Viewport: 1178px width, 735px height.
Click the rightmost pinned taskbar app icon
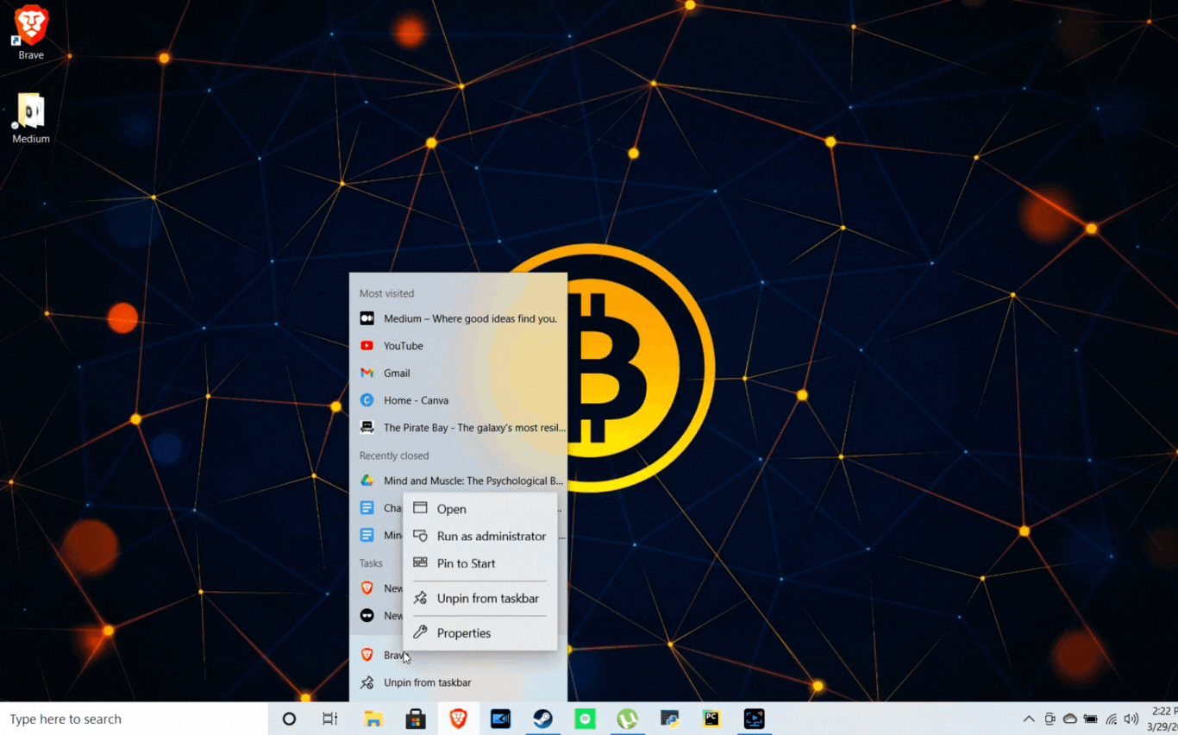click(754, 719)
